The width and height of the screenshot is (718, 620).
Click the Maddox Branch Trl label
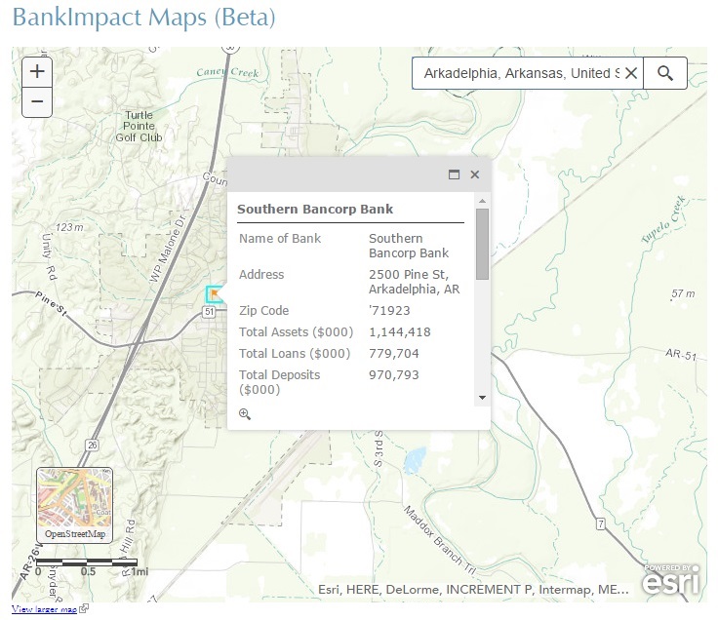440,540
